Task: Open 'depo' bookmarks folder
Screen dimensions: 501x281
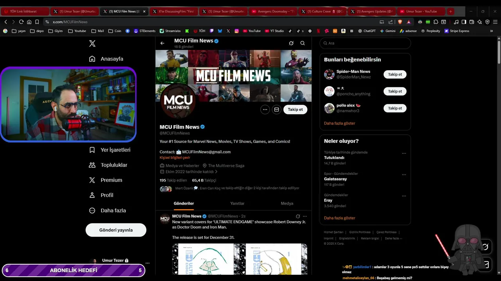Action: [37, 31]
